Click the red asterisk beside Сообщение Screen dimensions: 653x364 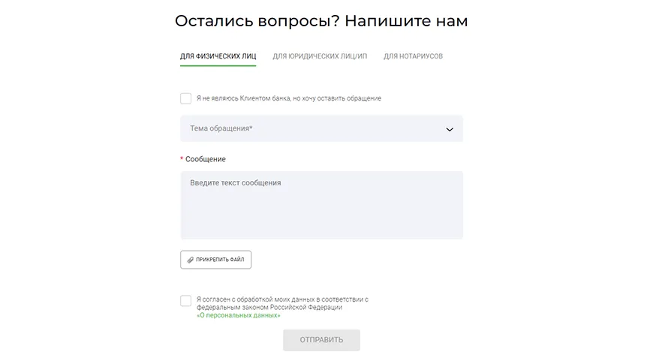(182, 159)
